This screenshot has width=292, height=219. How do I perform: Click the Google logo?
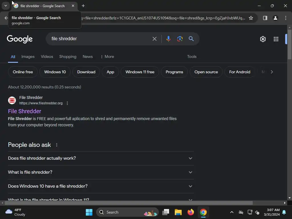coord(20,39)
